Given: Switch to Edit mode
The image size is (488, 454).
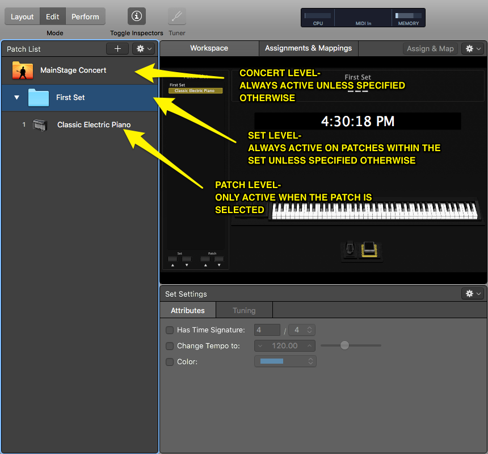Looking at the screenshot, I should point(53,16).
